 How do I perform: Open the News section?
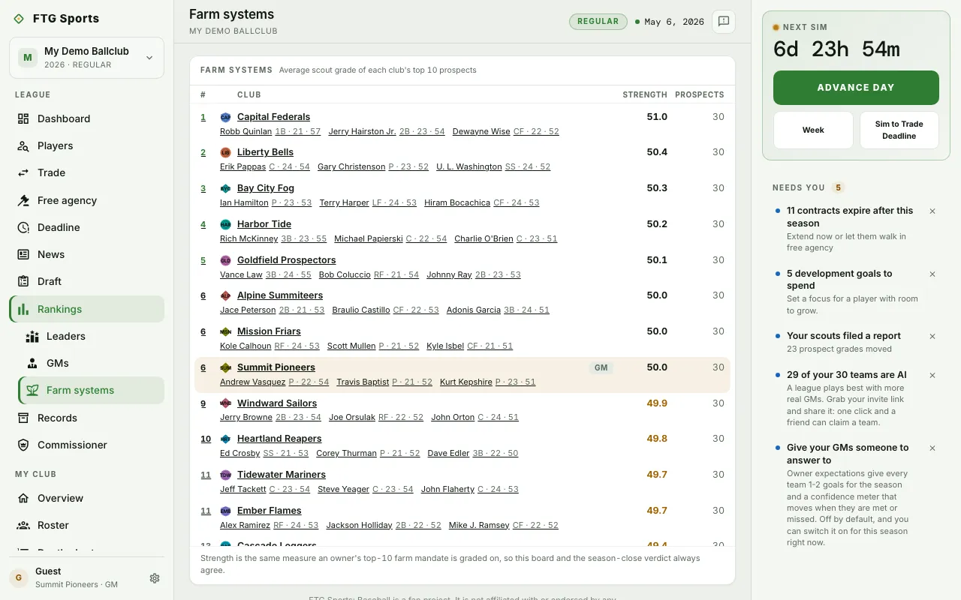pyautogui.click(x=86, y=254)
